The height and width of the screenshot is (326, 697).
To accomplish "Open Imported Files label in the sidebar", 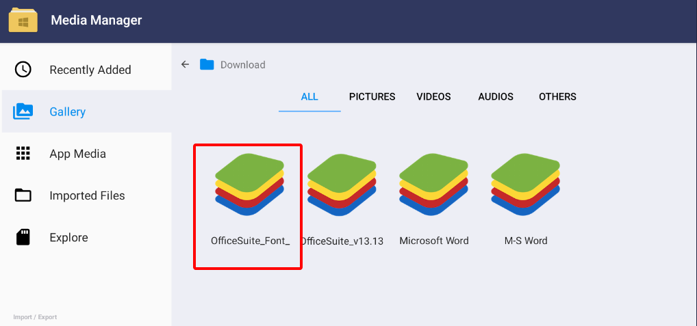I will click(87, 195).
